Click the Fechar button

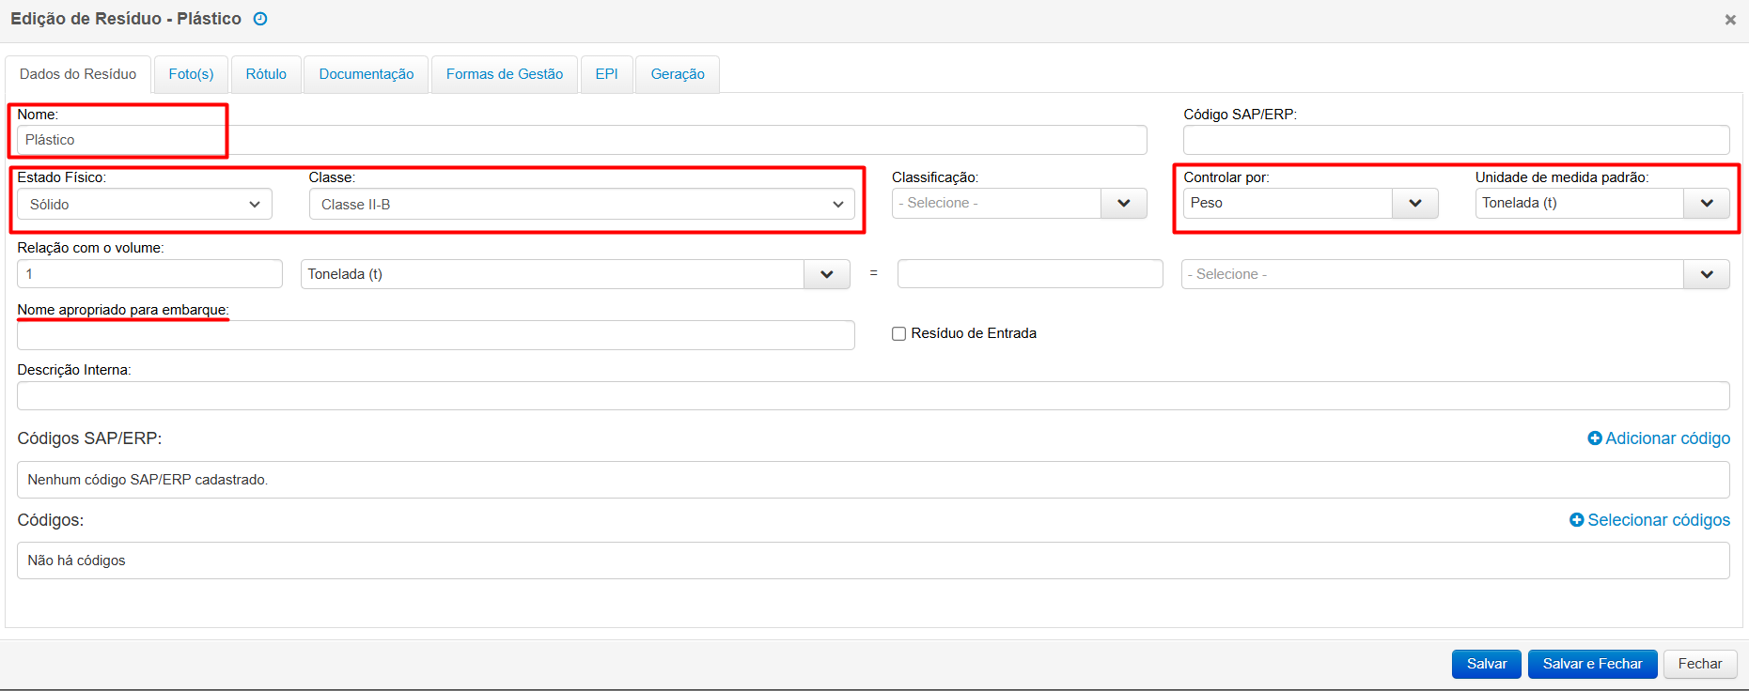click(1699, 664)
